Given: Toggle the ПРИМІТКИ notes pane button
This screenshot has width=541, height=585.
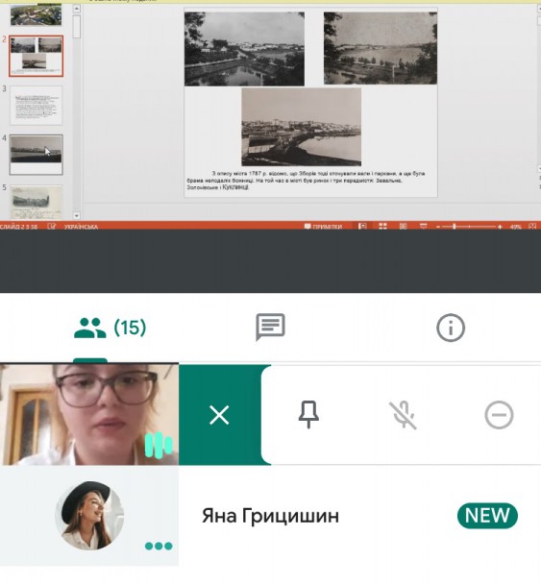Looking at the screenshot, I should click(323, 227).
